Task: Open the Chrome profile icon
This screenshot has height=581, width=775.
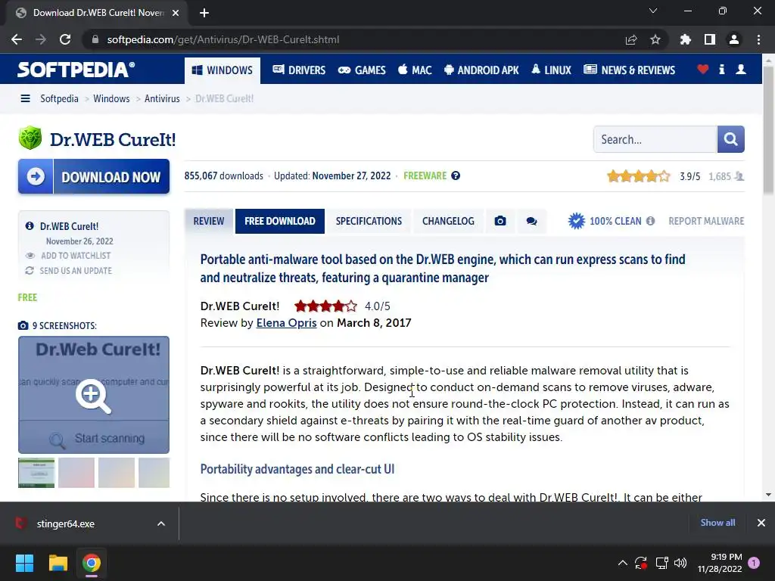Action: coord(734,39)
